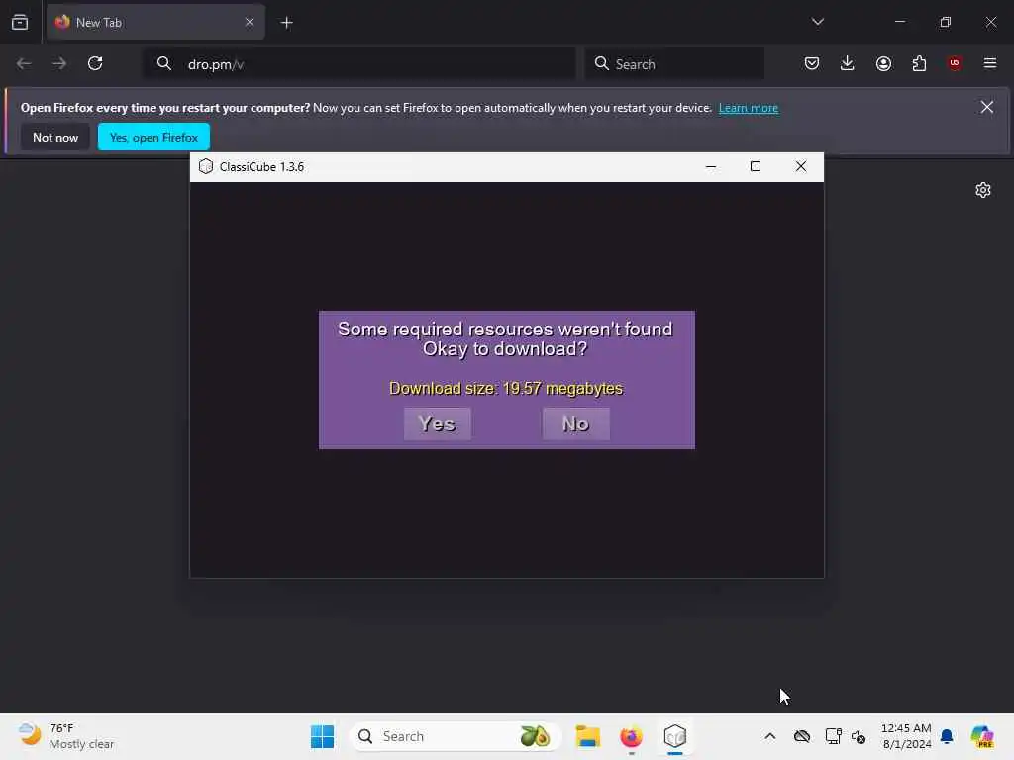Go back with the back arrow

point(24,63)
